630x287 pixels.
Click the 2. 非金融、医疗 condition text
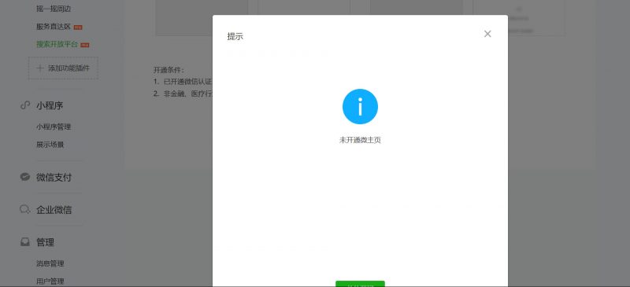183,94
